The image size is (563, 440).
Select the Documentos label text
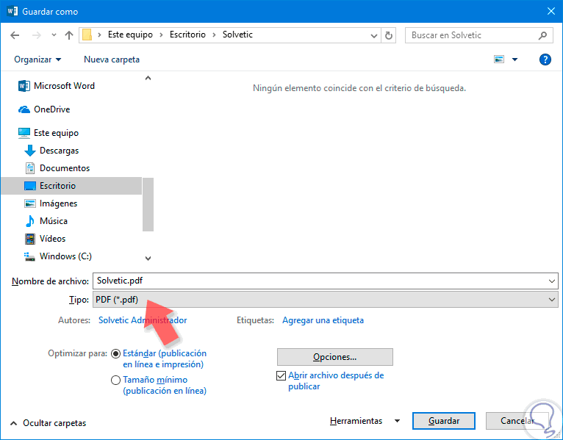(x=65, y=168)
